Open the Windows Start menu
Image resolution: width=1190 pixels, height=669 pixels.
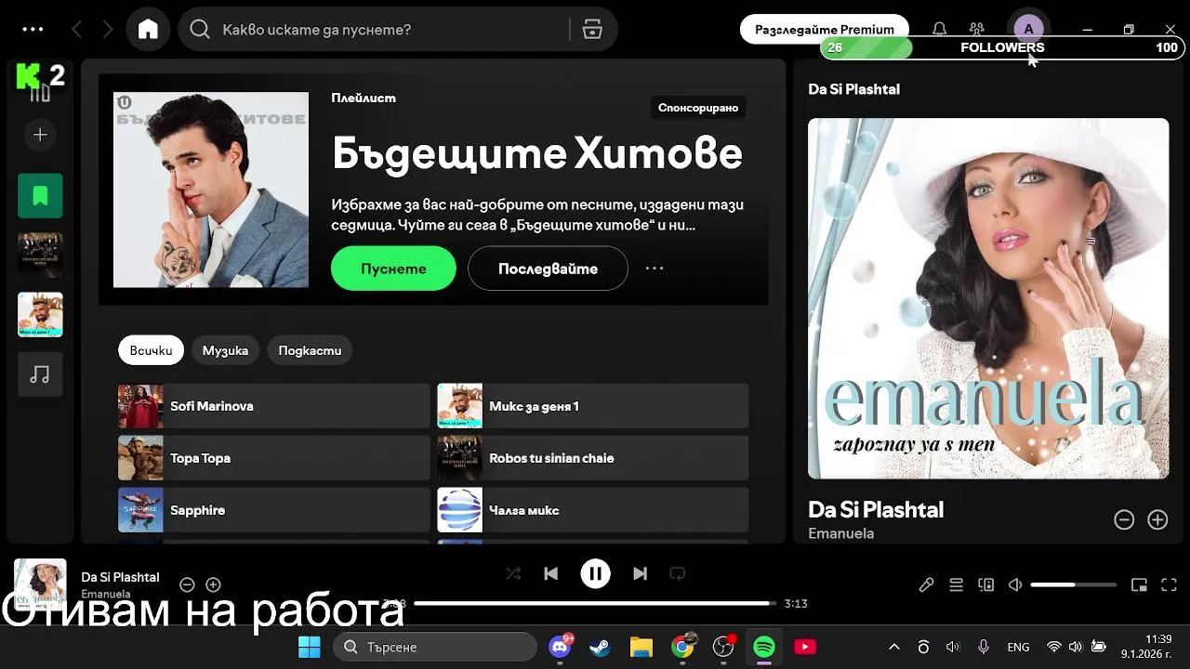point(309,647)
